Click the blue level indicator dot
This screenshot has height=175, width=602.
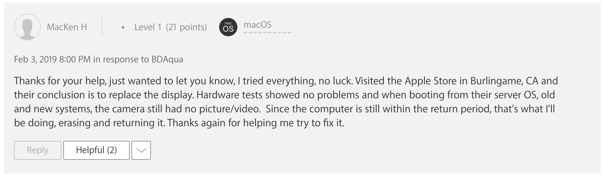click(123, 27)
